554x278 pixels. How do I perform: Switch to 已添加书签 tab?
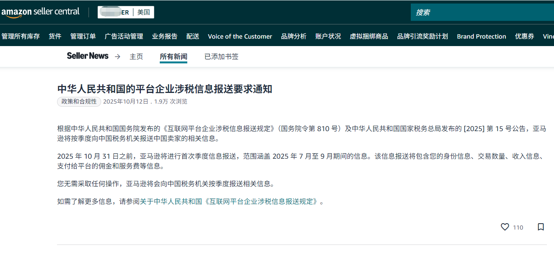(x=221, y=57)
